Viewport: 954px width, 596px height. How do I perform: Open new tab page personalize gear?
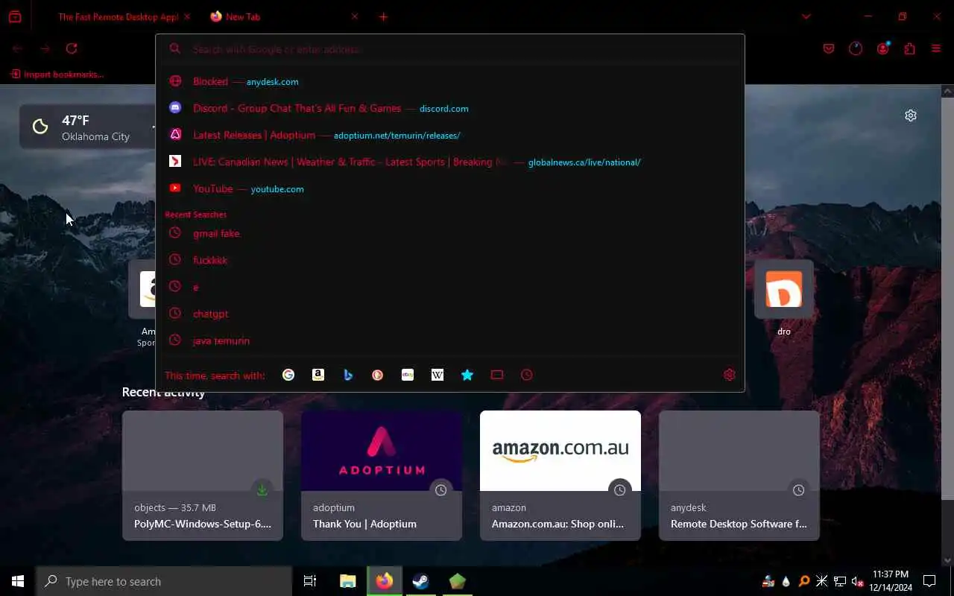(911, 115)
